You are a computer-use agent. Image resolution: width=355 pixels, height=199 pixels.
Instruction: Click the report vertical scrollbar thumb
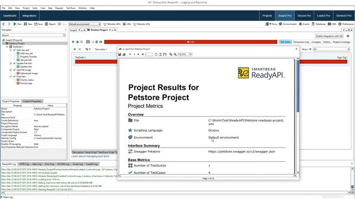(x=297, y=86)
